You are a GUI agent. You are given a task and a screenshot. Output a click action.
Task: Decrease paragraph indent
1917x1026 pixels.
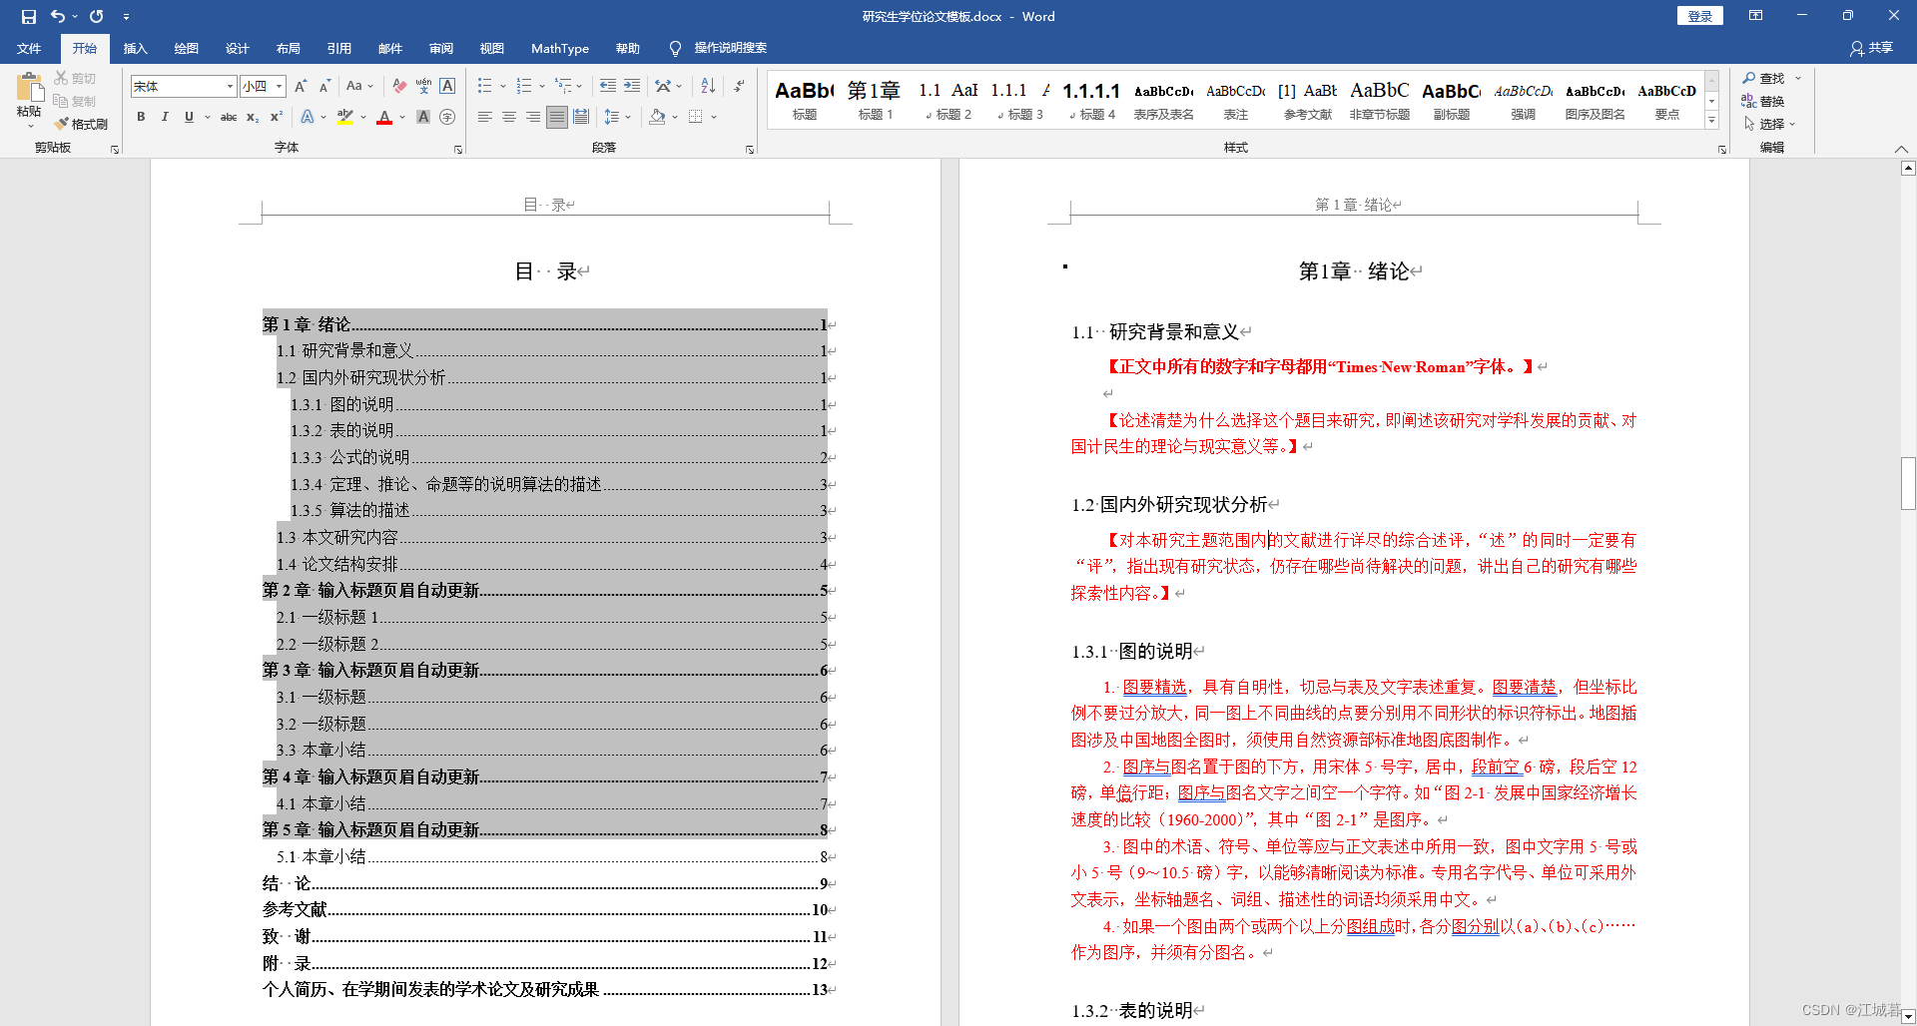coord(607,87)
